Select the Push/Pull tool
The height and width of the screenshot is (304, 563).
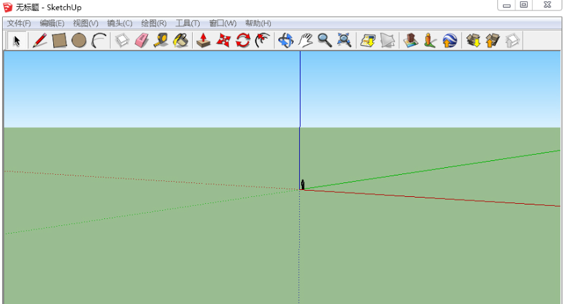point(204,40)
